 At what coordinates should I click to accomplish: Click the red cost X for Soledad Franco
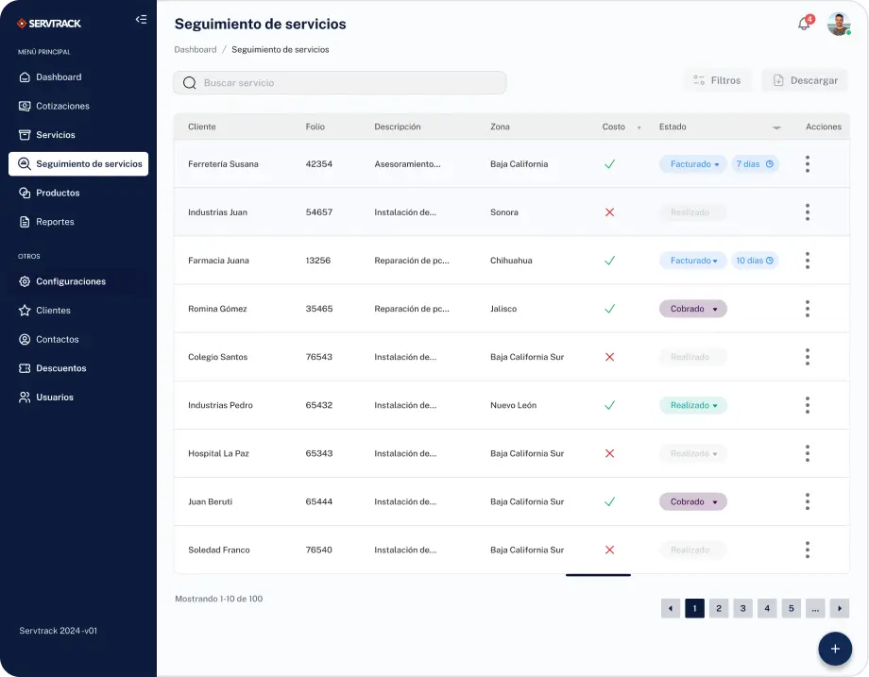point(609,550)
